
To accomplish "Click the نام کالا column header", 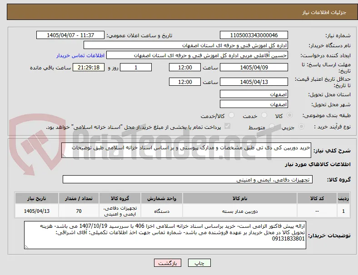I will pos(240,198).
